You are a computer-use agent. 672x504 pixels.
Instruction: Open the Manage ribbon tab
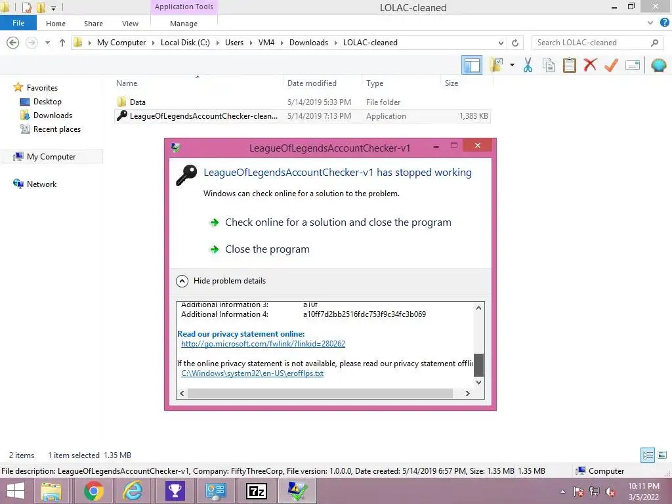click(x=184, y=24)
